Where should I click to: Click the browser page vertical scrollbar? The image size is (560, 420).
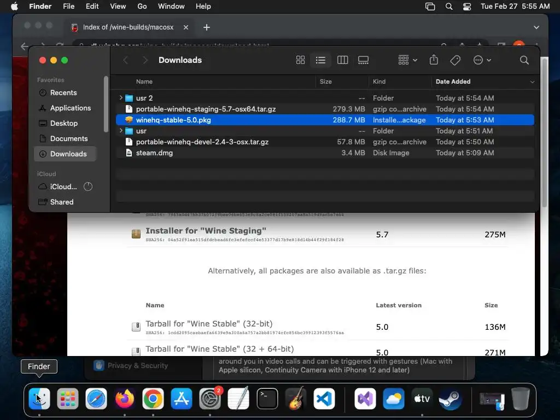point(544,132)
